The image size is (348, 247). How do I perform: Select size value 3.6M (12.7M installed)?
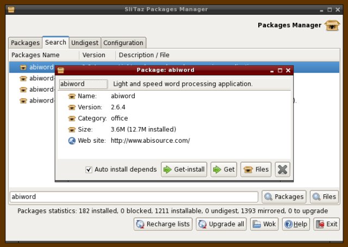(x=144, y=129)
